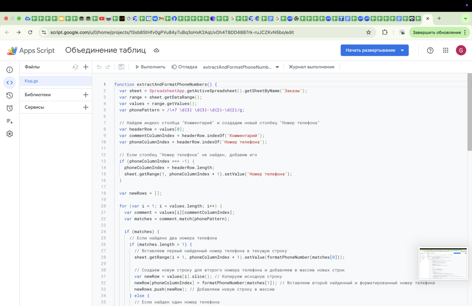Click the Начать развертывание button

point(371,50)
